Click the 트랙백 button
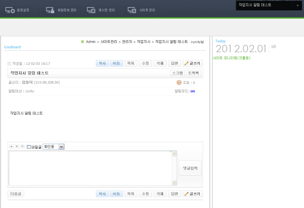 [194, 73]
